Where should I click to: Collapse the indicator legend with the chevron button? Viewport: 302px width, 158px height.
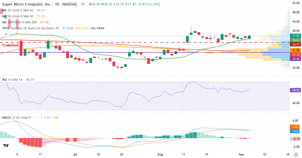pyautogui.click(x=6, y=34)
